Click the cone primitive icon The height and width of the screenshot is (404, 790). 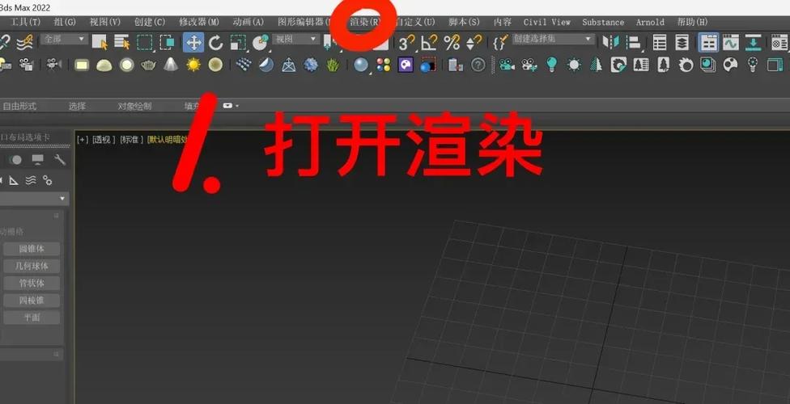(171, 65)
